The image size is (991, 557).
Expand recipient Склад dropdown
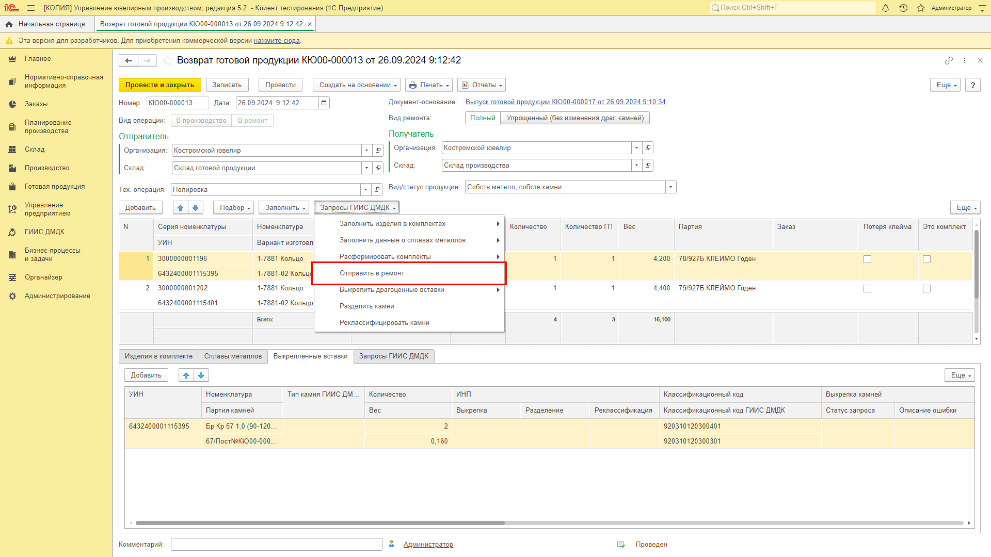(636, 166)
